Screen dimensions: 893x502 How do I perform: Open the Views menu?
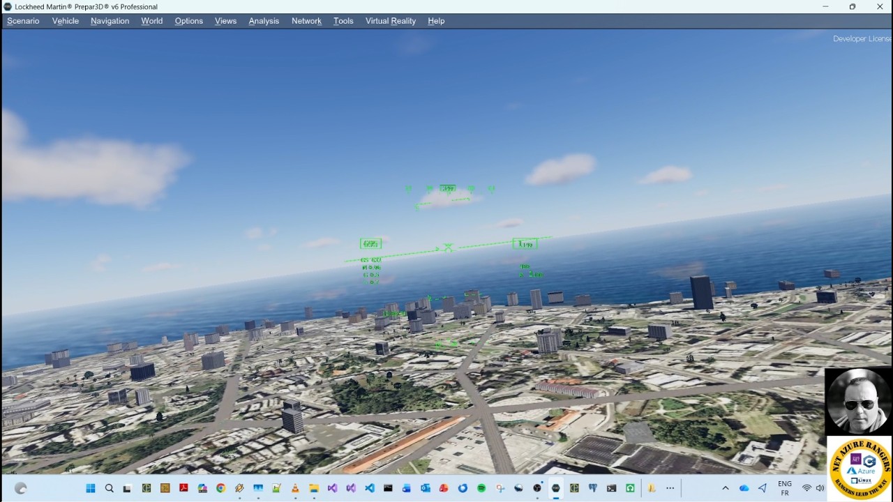pos(225,21)
